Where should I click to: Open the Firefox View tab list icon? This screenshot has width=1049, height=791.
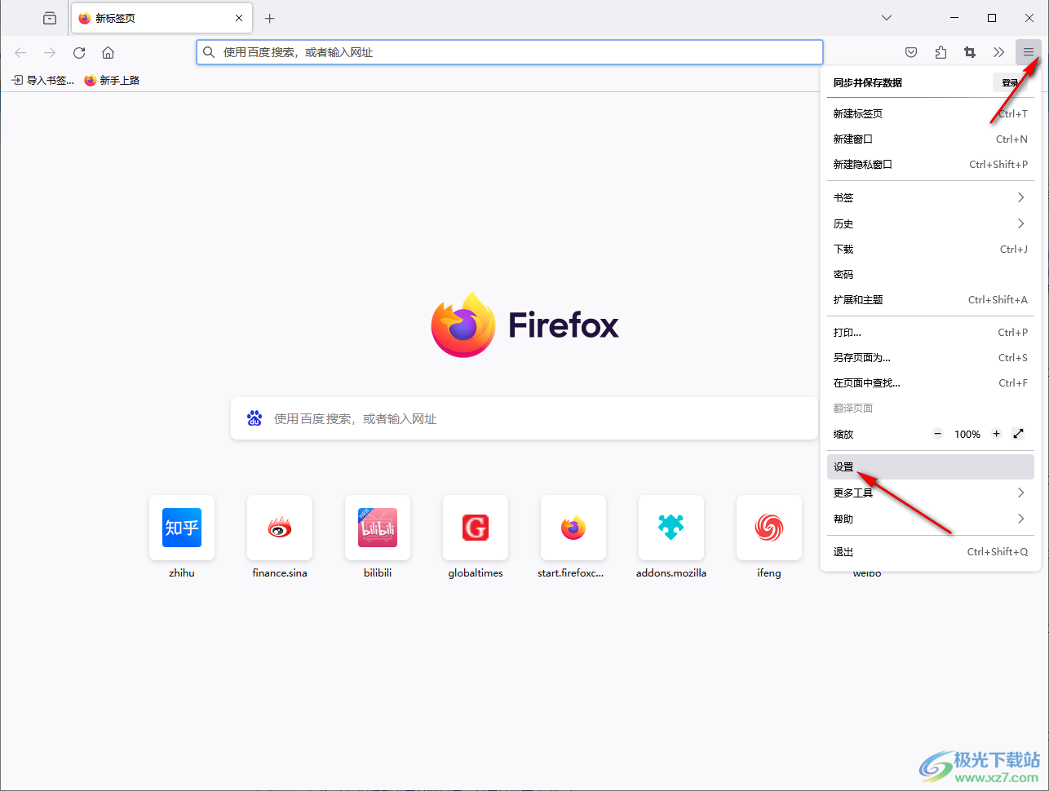tap(50, 18)
